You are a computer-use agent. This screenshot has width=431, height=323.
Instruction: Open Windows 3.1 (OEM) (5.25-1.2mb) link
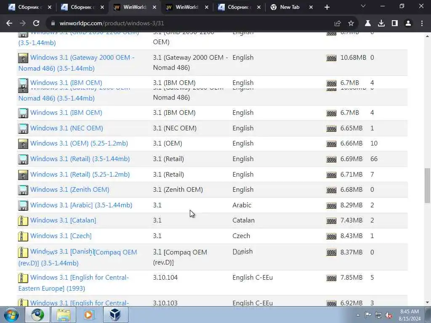click(x=79, y=143)
